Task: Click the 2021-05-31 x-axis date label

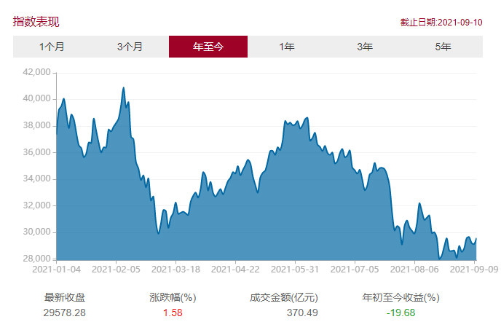Action: pyautogui.click(x=295, y=270)
